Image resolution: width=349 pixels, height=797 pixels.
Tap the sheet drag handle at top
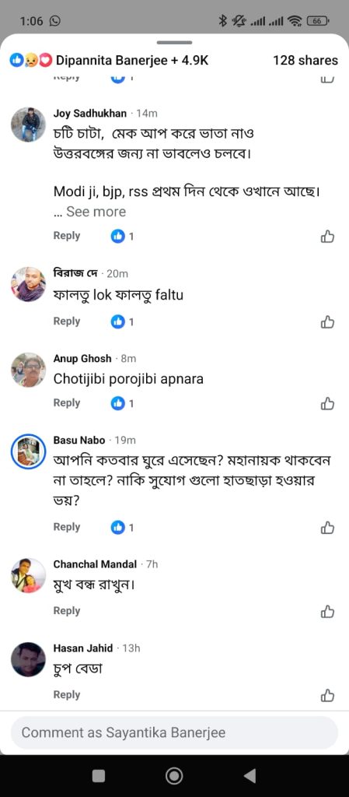[x=174, y=43]
